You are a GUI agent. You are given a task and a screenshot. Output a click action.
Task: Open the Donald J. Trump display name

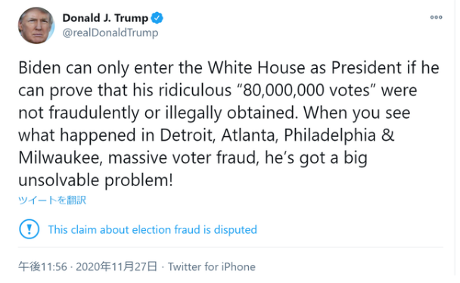pyautogui.click(x=105, y=18)
